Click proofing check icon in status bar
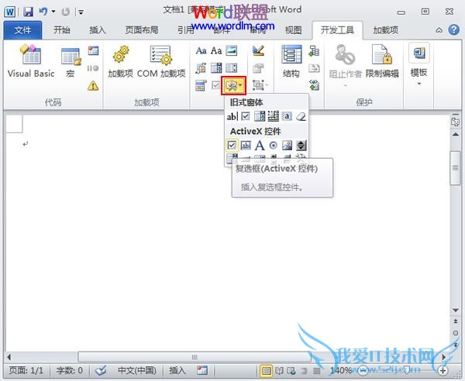The height and width of the screenshot is (381, 465). [x=101, y=370]
